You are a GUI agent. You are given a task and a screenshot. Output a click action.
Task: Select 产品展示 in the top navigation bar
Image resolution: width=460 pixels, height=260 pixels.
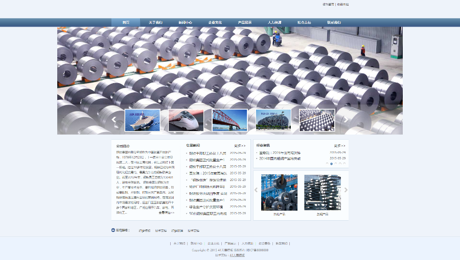pyautogui.click(x=245, y=22)
